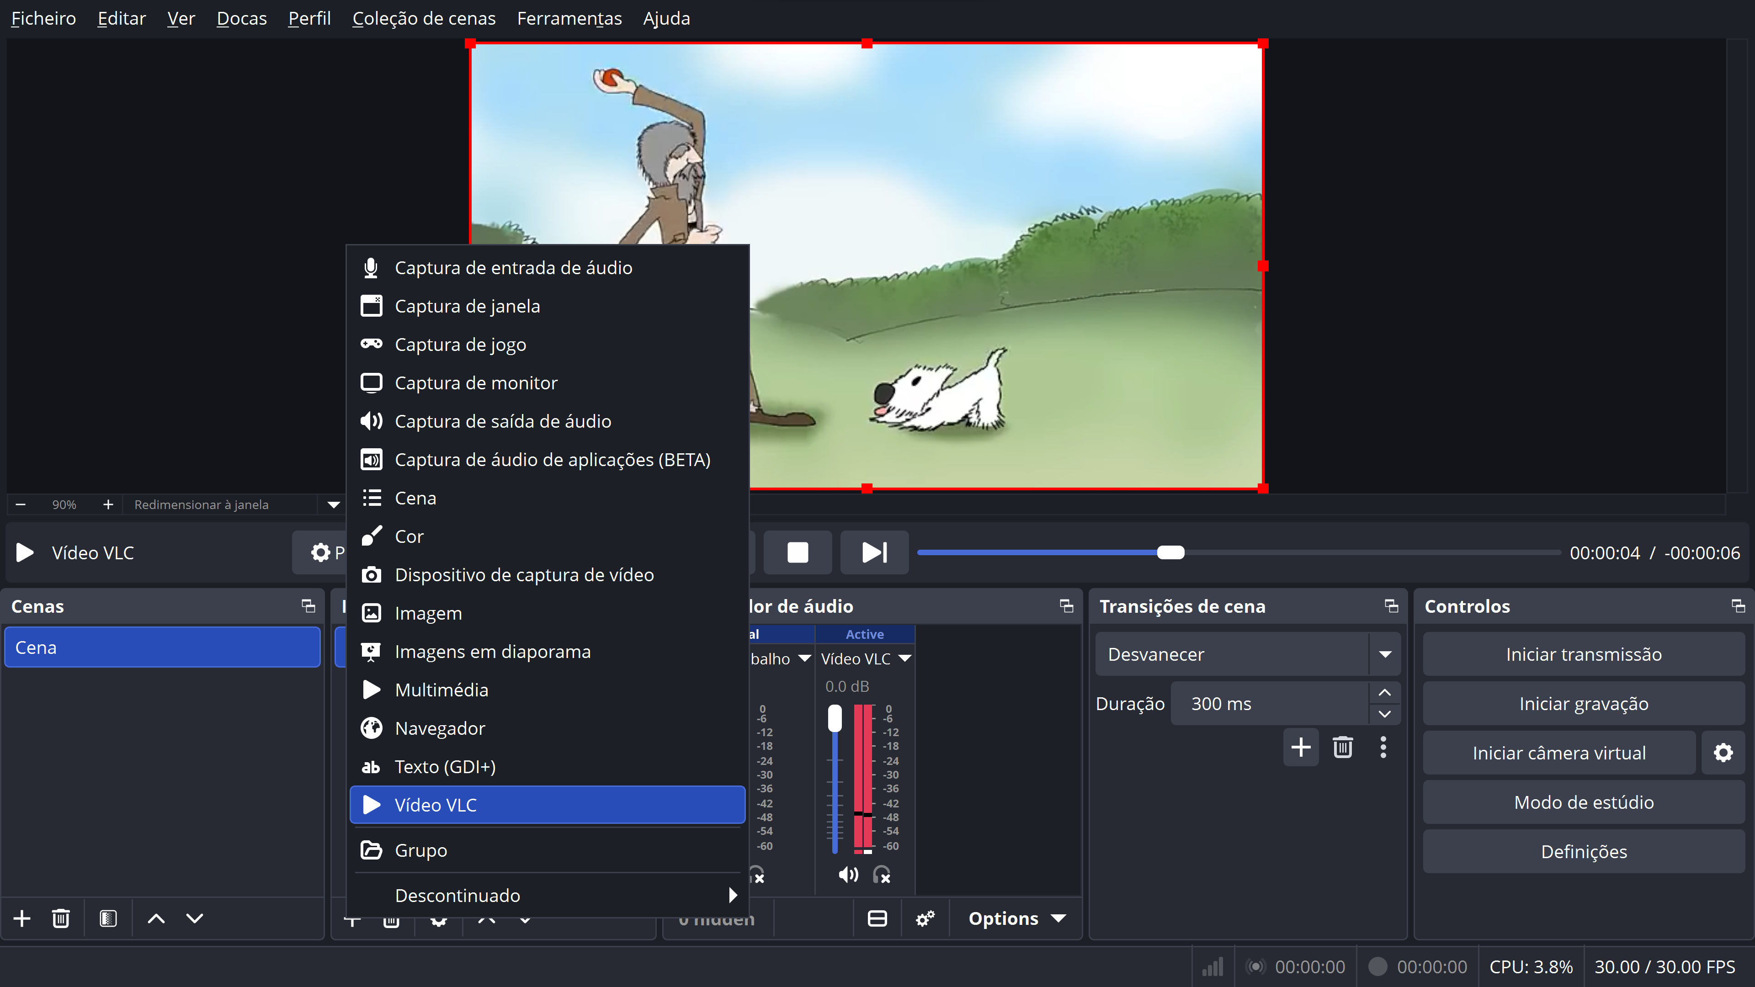This screenshot has height=987, width=1755.
Task: Select the Cena scene in the list
Action: (162, 648)
